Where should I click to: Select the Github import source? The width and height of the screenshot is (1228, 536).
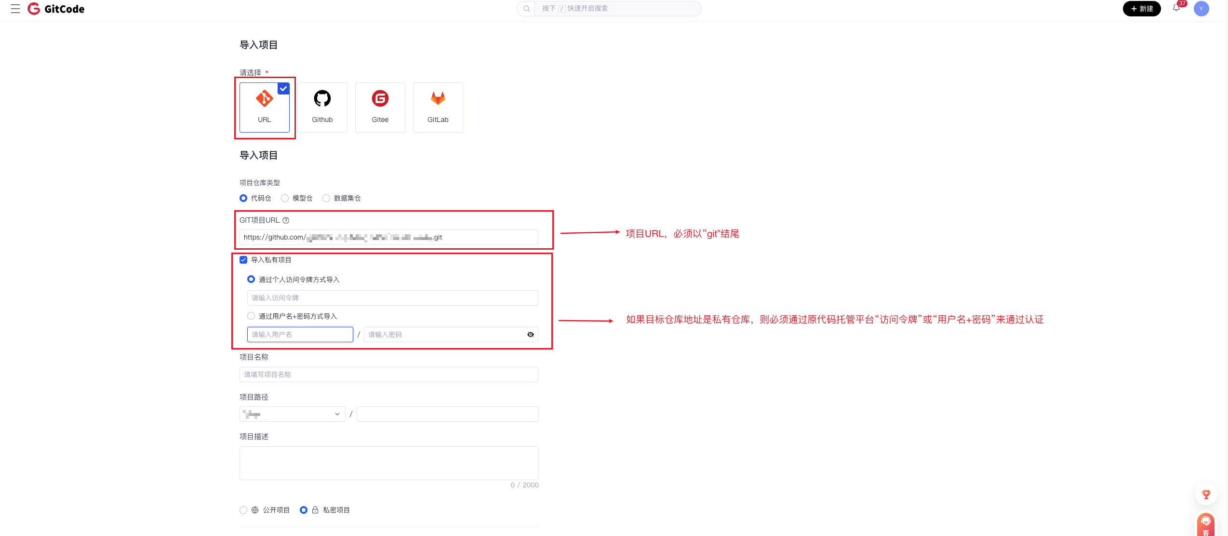coord(322,107)
